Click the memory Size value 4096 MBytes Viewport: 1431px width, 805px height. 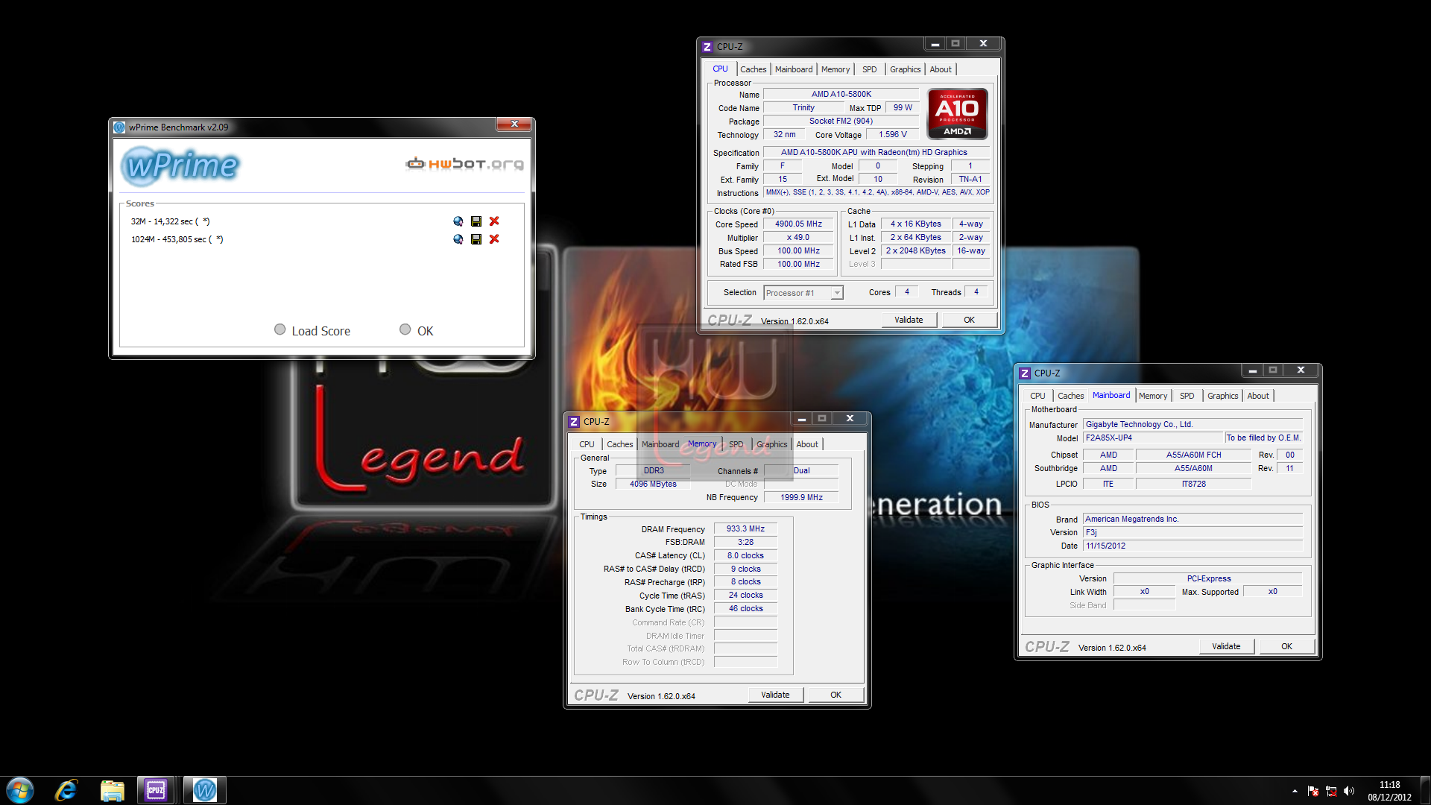click(653, 484)
